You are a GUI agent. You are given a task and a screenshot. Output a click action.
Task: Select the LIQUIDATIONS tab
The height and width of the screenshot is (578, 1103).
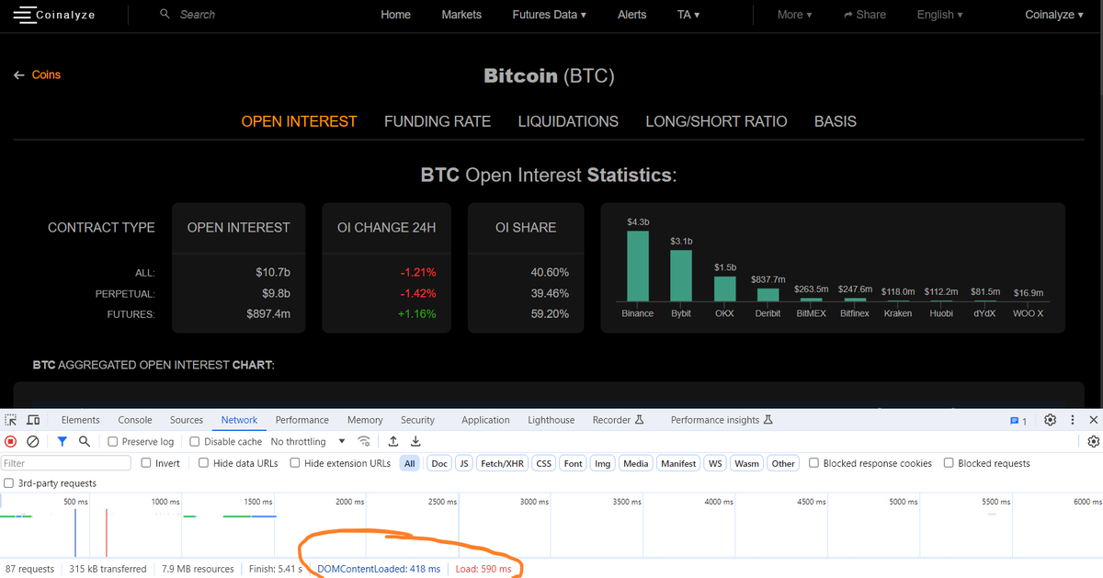(568, 121)
